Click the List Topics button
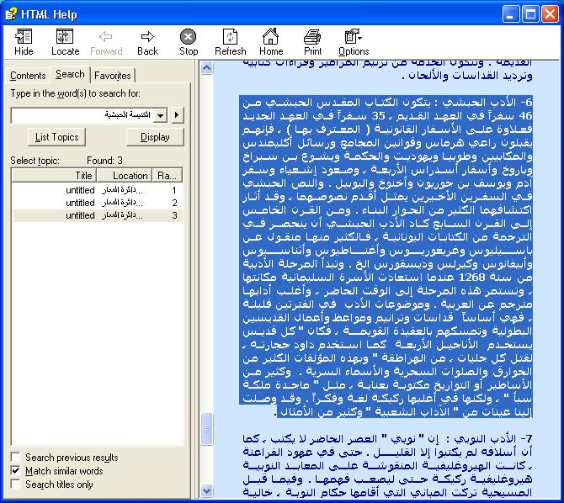This screenshot has width=564, height=503. (57, 137)
